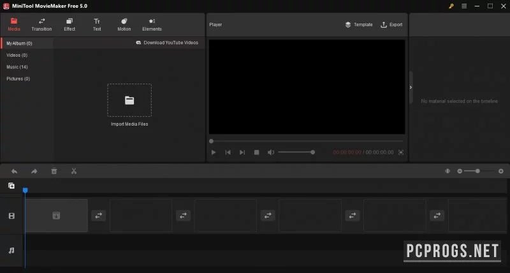
Task: Click Download YouTube Videos
Action: point(167,43)
